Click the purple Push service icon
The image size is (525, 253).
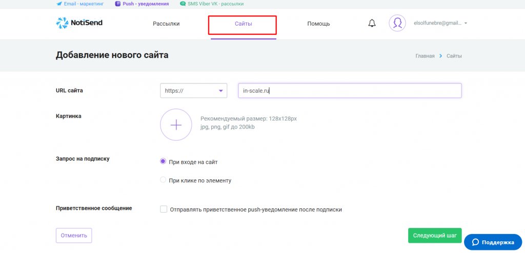pyautogui.click(x=117, y=4)
